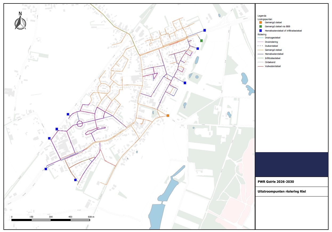Click the '300' scale bar label

point(51,217)
